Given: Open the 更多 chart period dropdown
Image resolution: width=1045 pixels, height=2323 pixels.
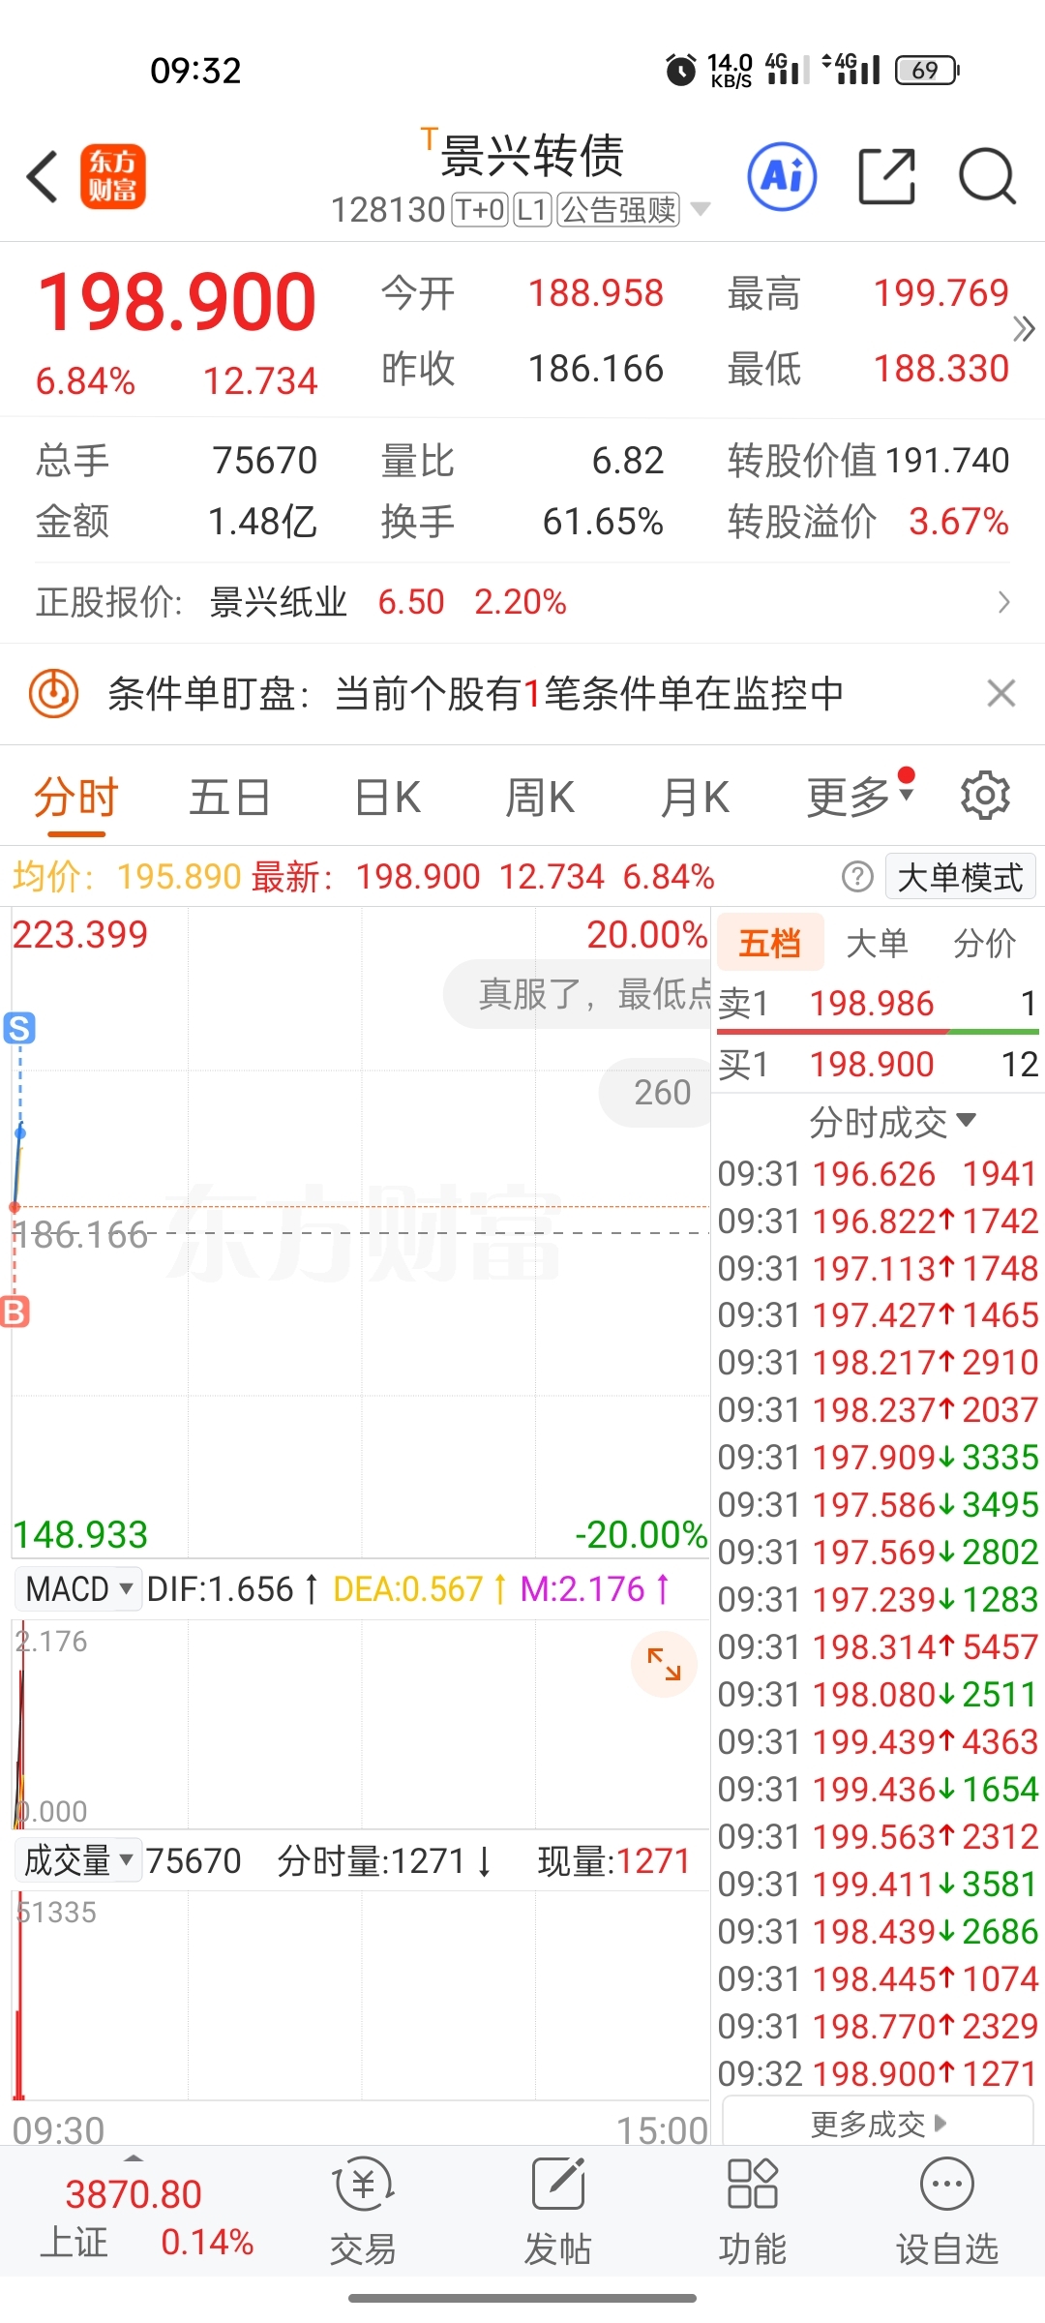Looking at the screenshot, I should coord(859,797).
